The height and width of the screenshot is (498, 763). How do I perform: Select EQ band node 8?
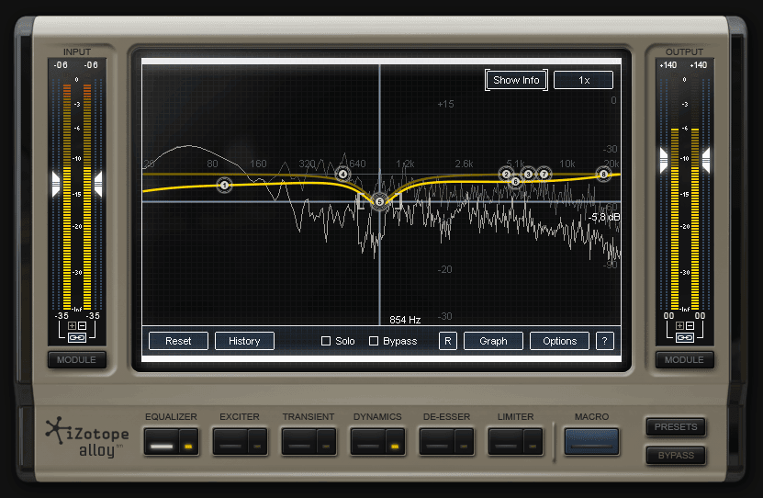(x=603, y=174)
